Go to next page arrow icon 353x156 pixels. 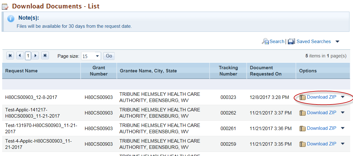tap(35, 56)
